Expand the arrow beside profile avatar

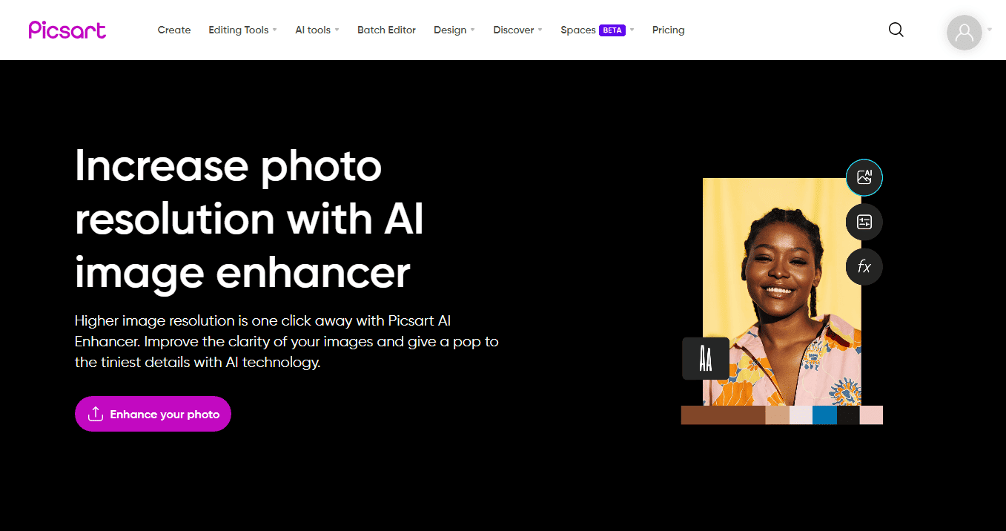(x=990, y=30)
